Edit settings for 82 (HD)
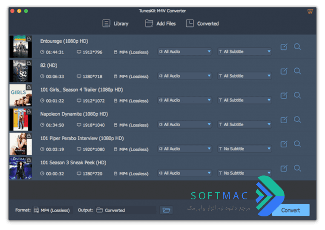This screenshot has width=325, height=230. (x=284, y=71)
